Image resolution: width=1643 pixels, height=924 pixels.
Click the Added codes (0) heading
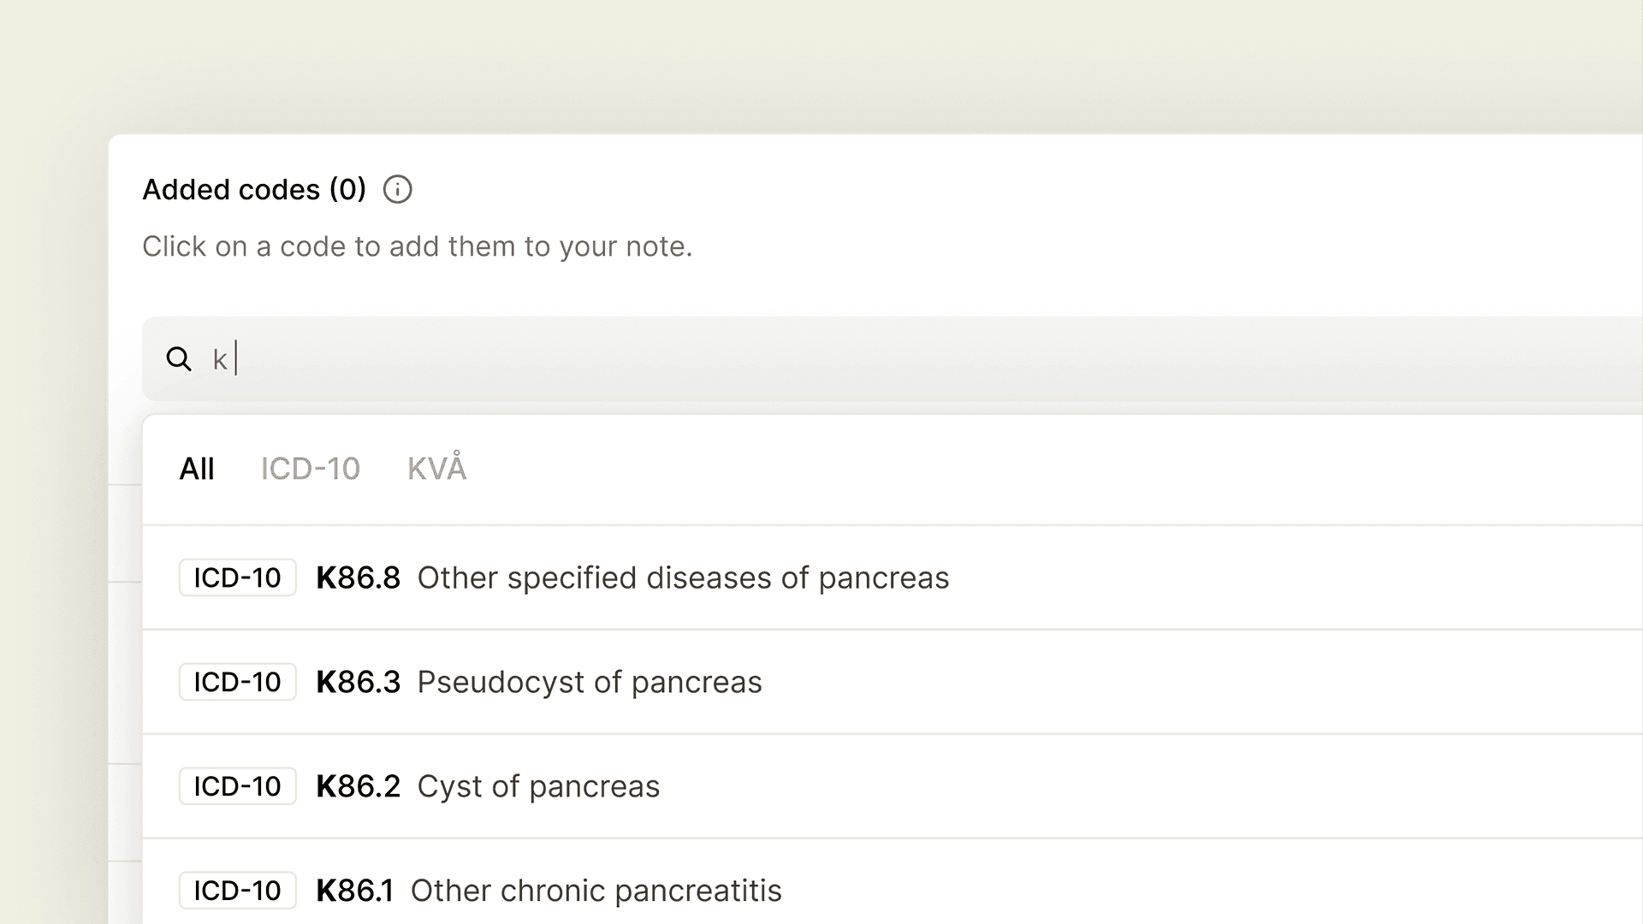(254, 189)
